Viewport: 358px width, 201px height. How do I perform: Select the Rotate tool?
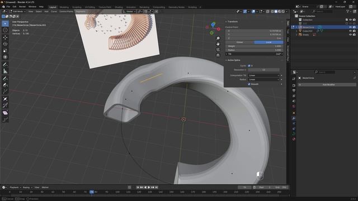5,44
